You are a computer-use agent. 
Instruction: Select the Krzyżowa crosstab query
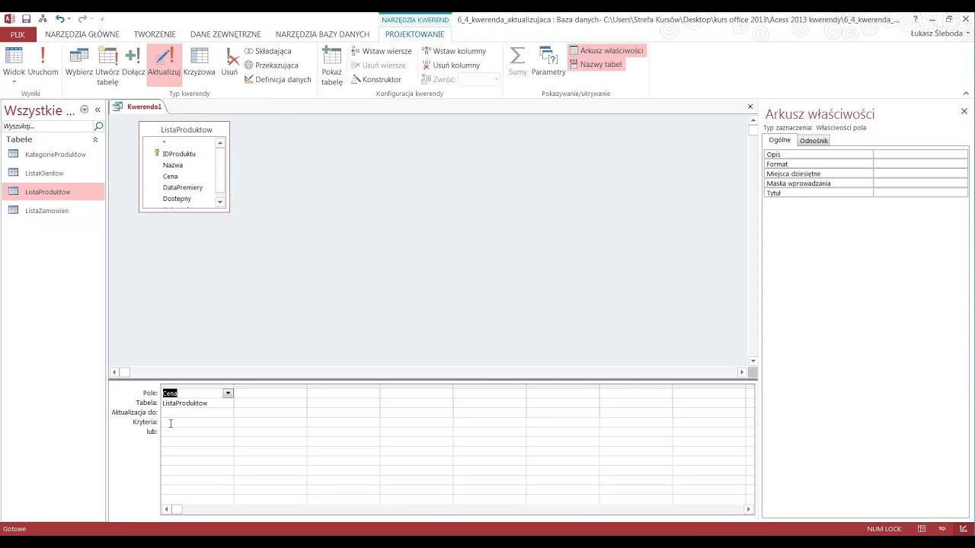click(200, 62)
